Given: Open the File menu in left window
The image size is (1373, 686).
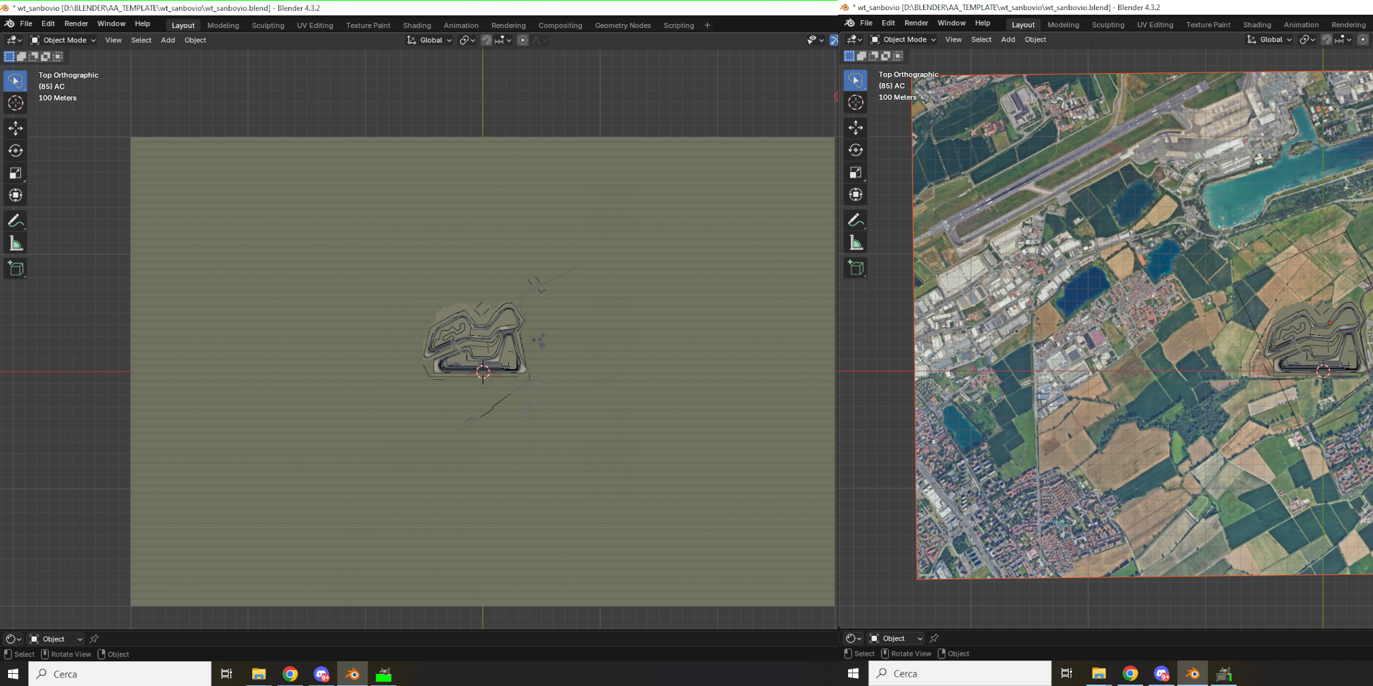Looking at the screenshot, I should 26,23.
